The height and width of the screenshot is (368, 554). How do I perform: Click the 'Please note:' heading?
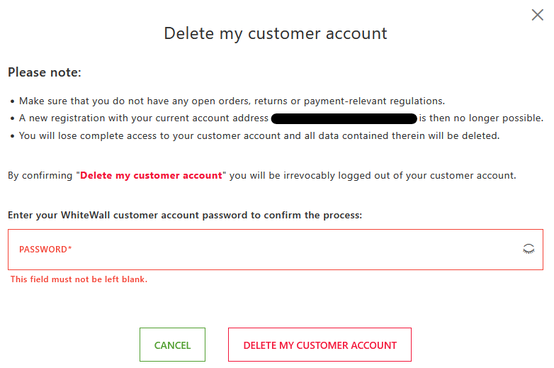45,72
